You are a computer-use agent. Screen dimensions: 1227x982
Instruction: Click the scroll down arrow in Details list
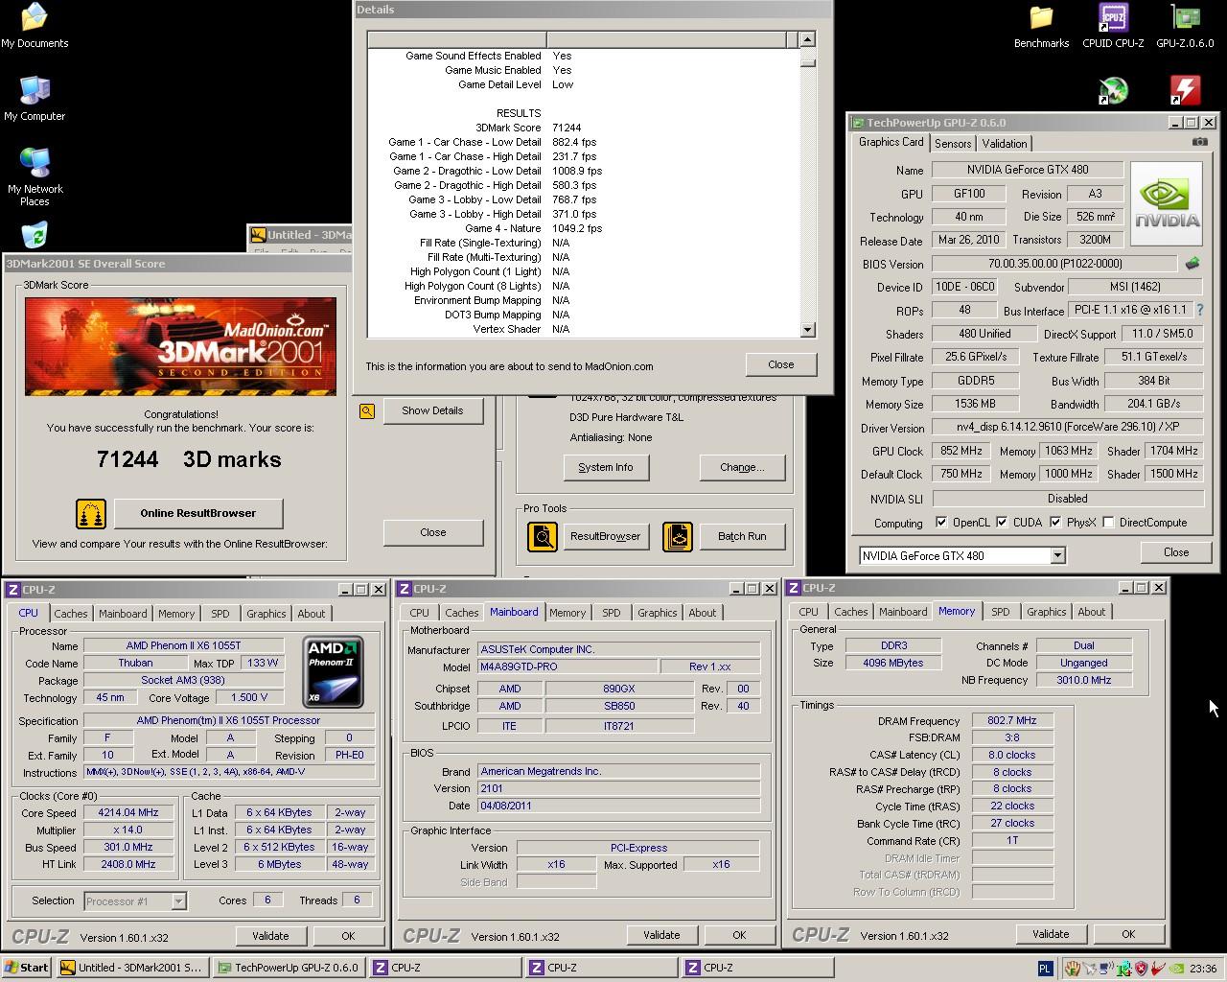pos(807,330)
